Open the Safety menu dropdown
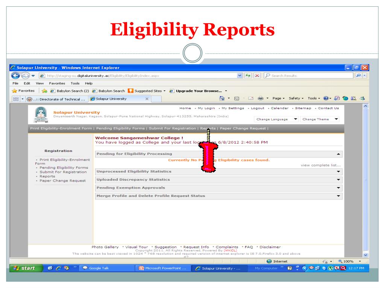Viewport: 385px width, 288px height. tap(296, 98)
